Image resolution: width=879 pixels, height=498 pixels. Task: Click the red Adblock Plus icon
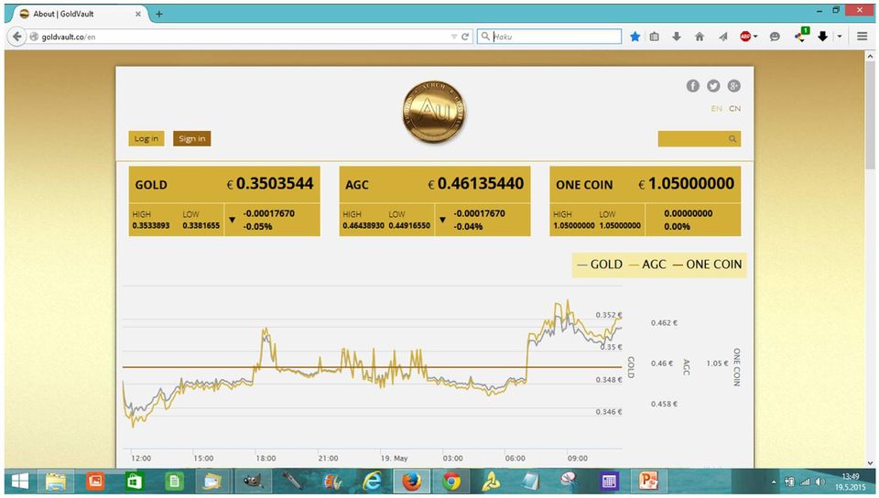(x=745, y=37)
